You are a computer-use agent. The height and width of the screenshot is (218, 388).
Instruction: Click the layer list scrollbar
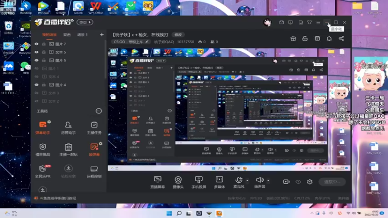(x=105, y=59)
